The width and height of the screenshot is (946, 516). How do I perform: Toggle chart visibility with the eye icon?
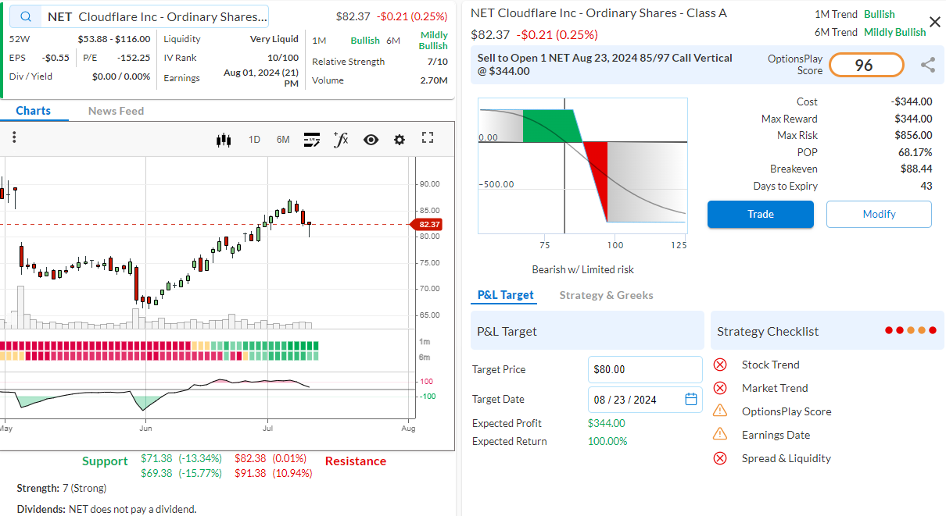(371, 140)
